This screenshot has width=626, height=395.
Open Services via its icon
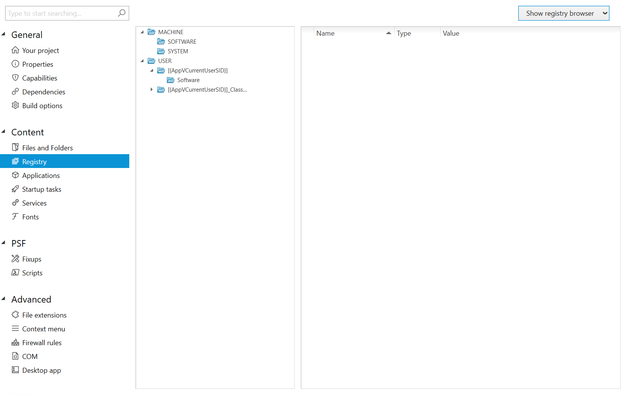[x=15, y=203]
